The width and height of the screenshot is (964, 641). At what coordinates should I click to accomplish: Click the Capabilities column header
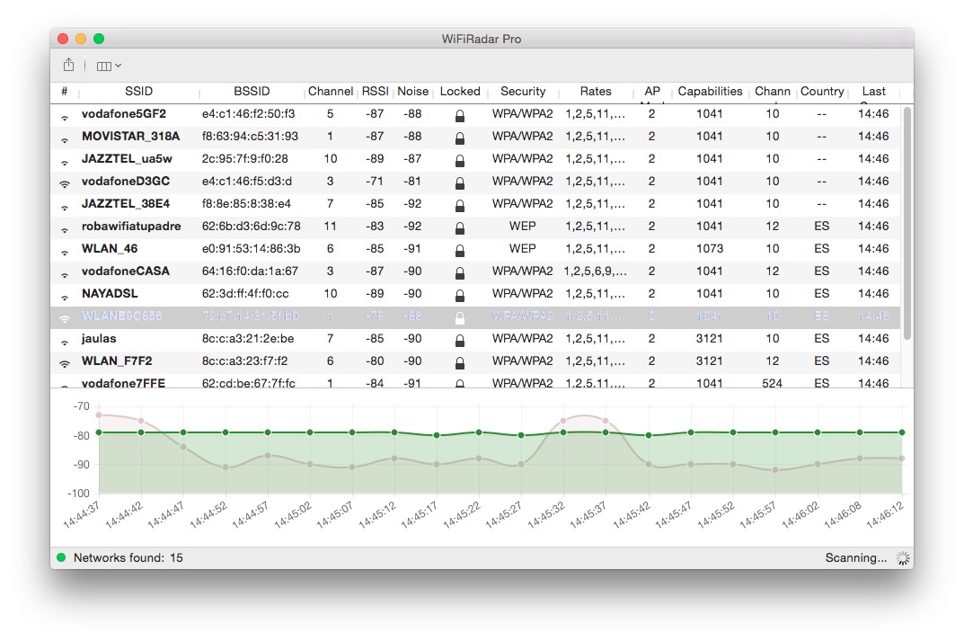coord(710,91)
